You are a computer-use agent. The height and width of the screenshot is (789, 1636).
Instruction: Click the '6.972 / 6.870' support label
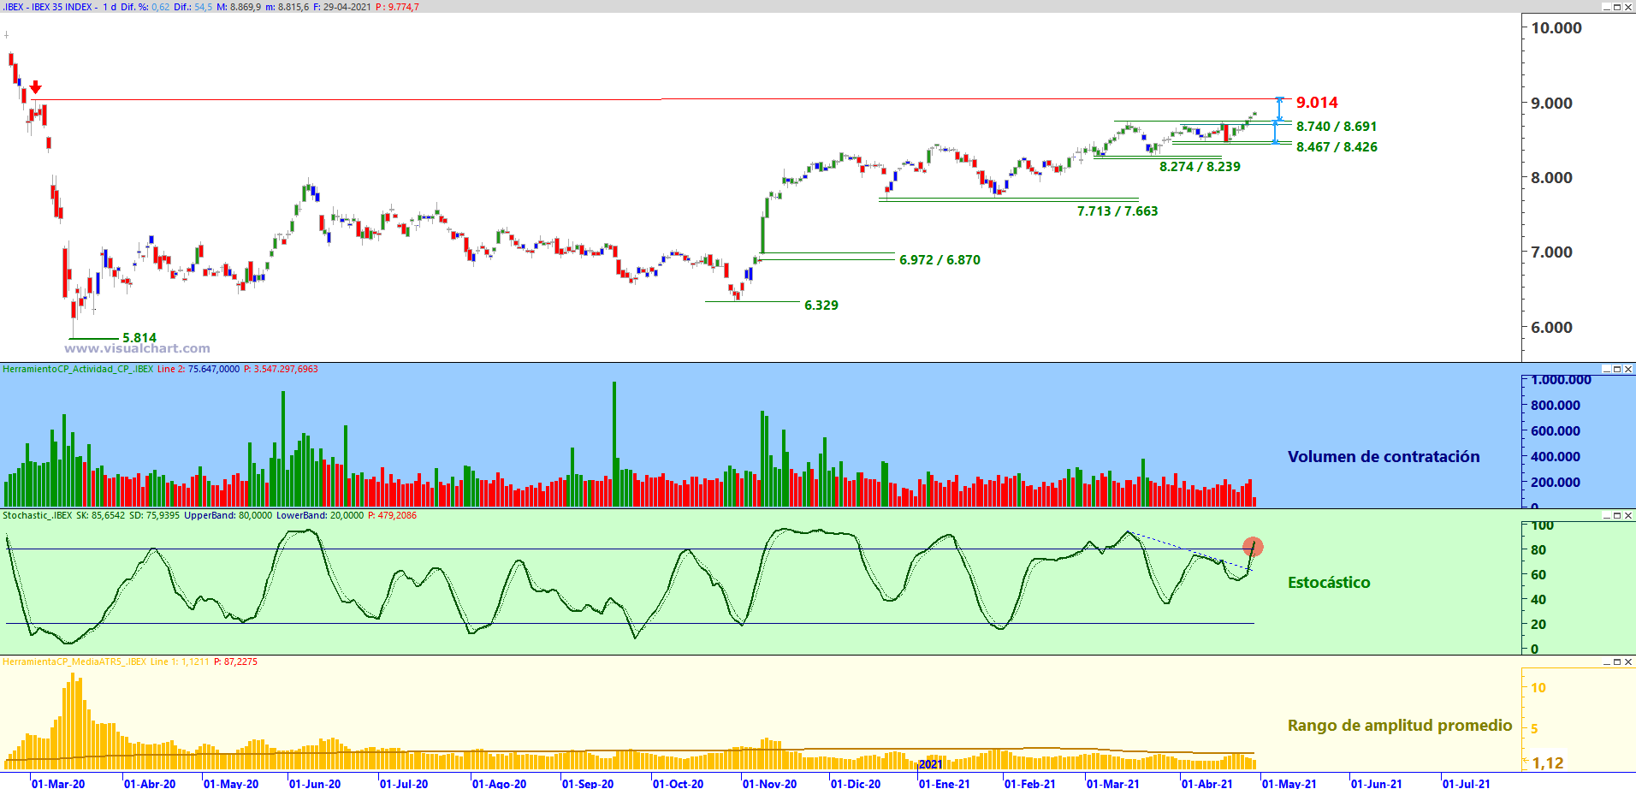940,260
